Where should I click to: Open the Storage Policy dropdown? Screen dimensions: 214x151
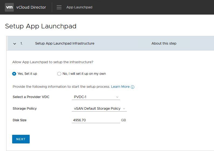coord(99,109)
